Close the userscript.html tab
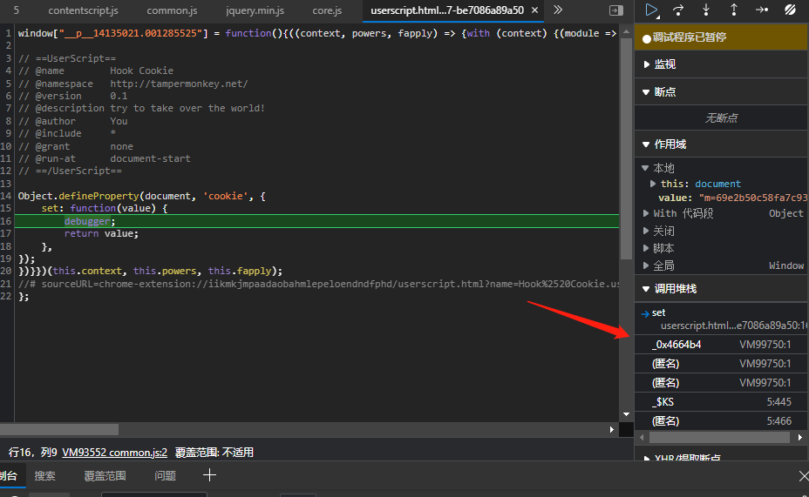This screenshot has width=809, height=497. point(534,10)
